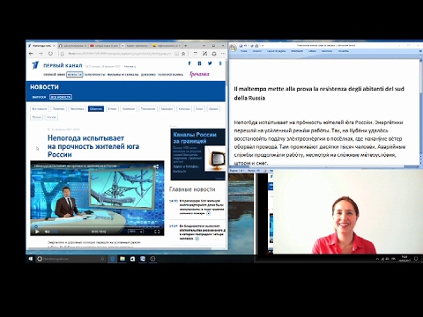The image size is (423, 317).
Task: Open the Office button menu in Word
Action: pyautogui.click(x=233, y=48)
